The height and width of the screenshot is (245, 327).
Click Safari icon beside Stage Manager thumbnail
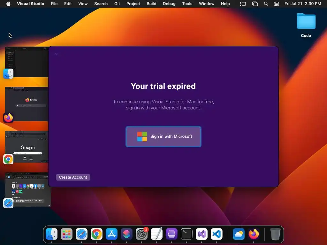(x=8, y=203)
